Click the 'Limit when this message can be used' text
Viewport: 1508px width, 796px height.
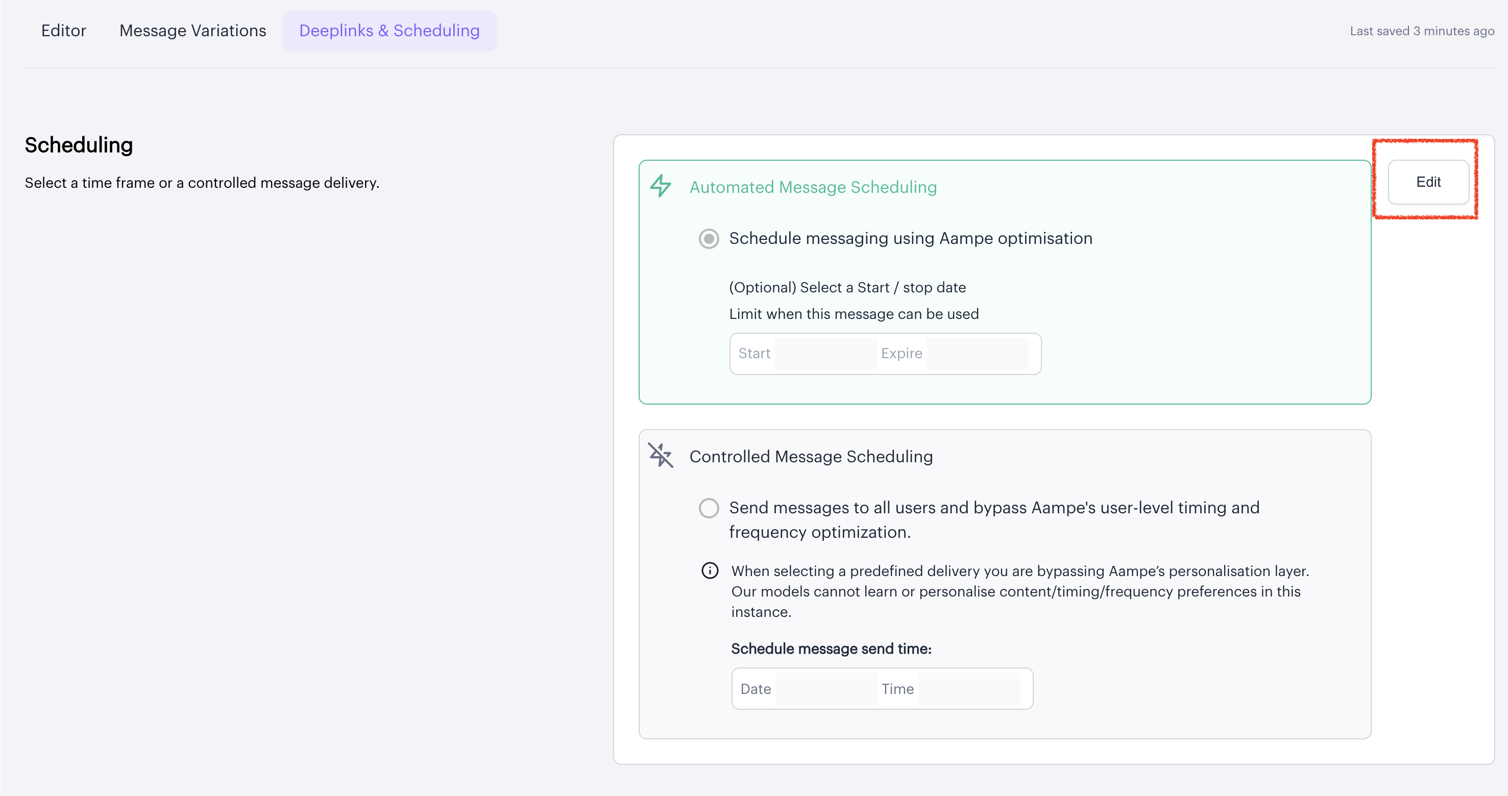coord(854,314)
